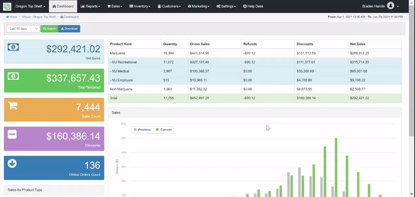This screenshot has width=415, height=197.
Task: Click Marijuana gross sales $441,514.96
Action: [x=200, y=53]
